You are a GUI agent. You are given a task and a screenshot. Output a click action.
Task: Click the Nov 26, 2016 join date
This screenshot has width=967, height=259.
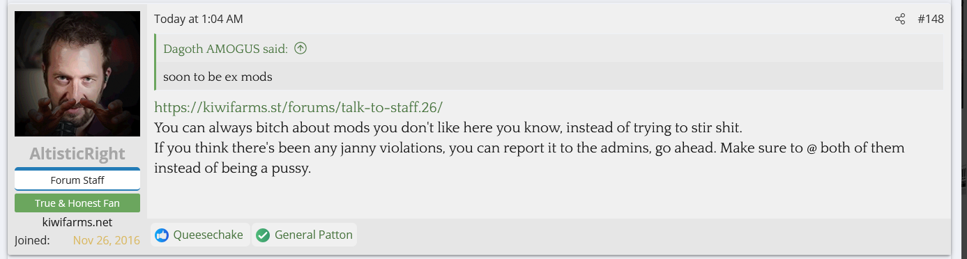[x=107, y=240]
